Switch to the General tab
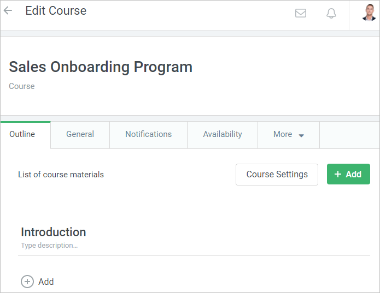Screen dimensions: 380x293 click(80, 134)
